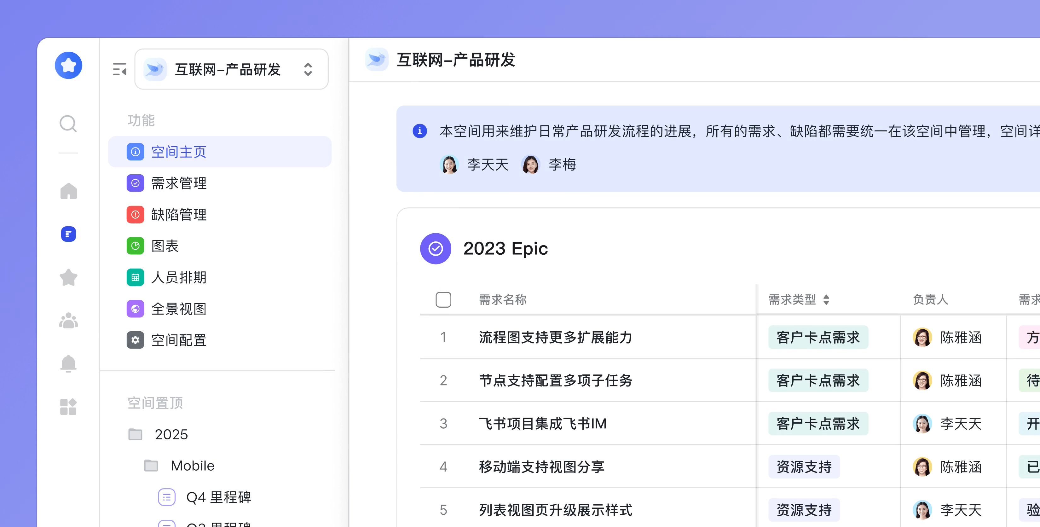Sort by 需求类型 column arrows
1040x527 pixels.
tap(826, 300)
